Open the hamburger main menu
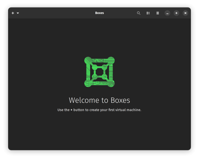The width and height of the screenshot is (199, 159). pos(158,13)
